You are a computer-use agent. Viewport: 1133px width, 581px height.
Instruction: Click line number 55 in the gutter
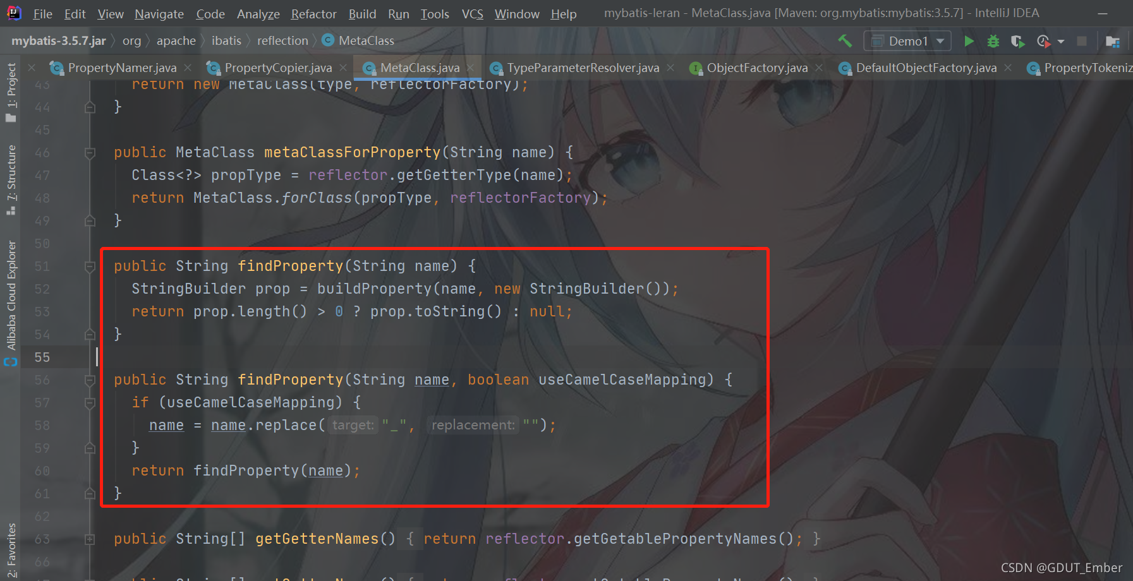(x=42, y=357)
